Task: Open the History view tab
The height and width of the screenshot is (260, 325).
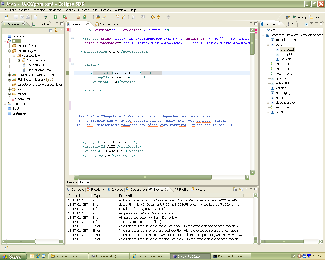Action: tap(198, 189)
